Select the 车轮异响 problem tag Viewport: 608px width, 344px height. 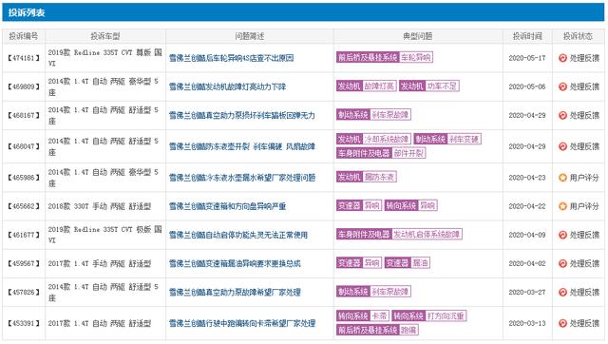pos(416,57)
